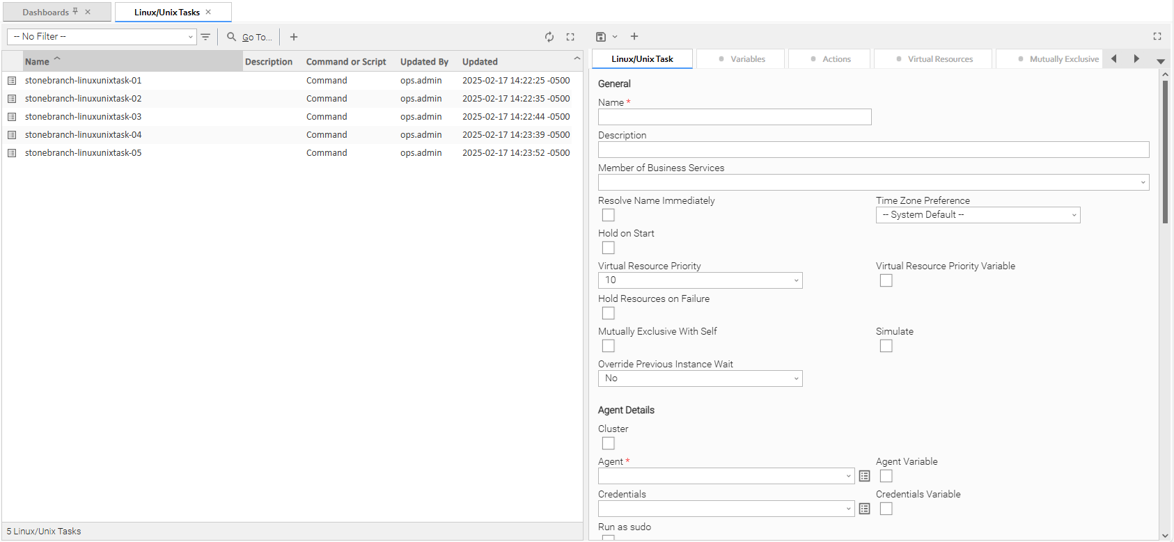Click the refresh icon in list toolbar
The image size is (1174, 542).
pos(549,37)
